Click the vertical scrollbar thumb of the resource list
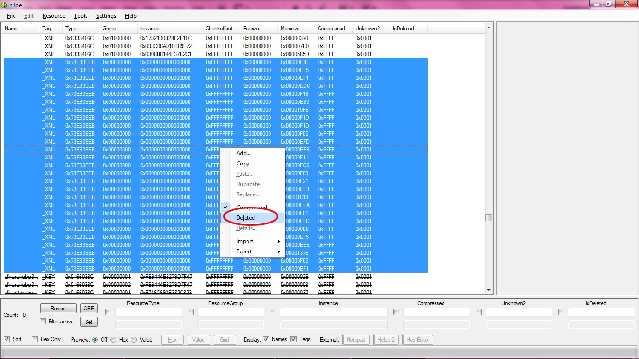639x359 pixels. coord(488,217)
